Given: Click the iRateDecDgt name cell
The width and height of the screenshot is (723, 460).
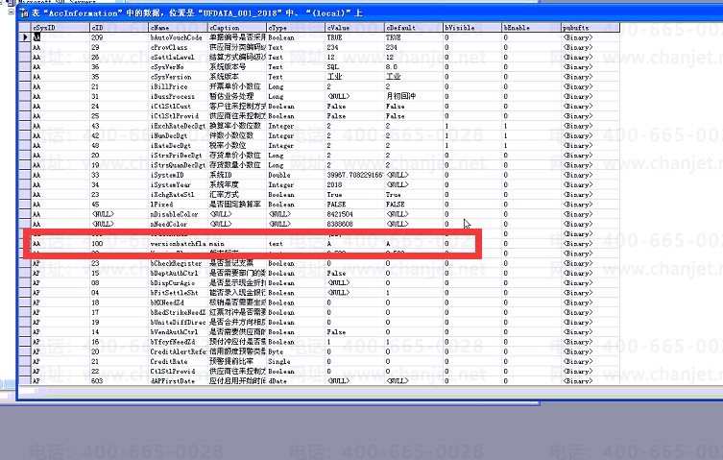Looking at the screenshot, I should pyautogui.click(x=179, y=146).
